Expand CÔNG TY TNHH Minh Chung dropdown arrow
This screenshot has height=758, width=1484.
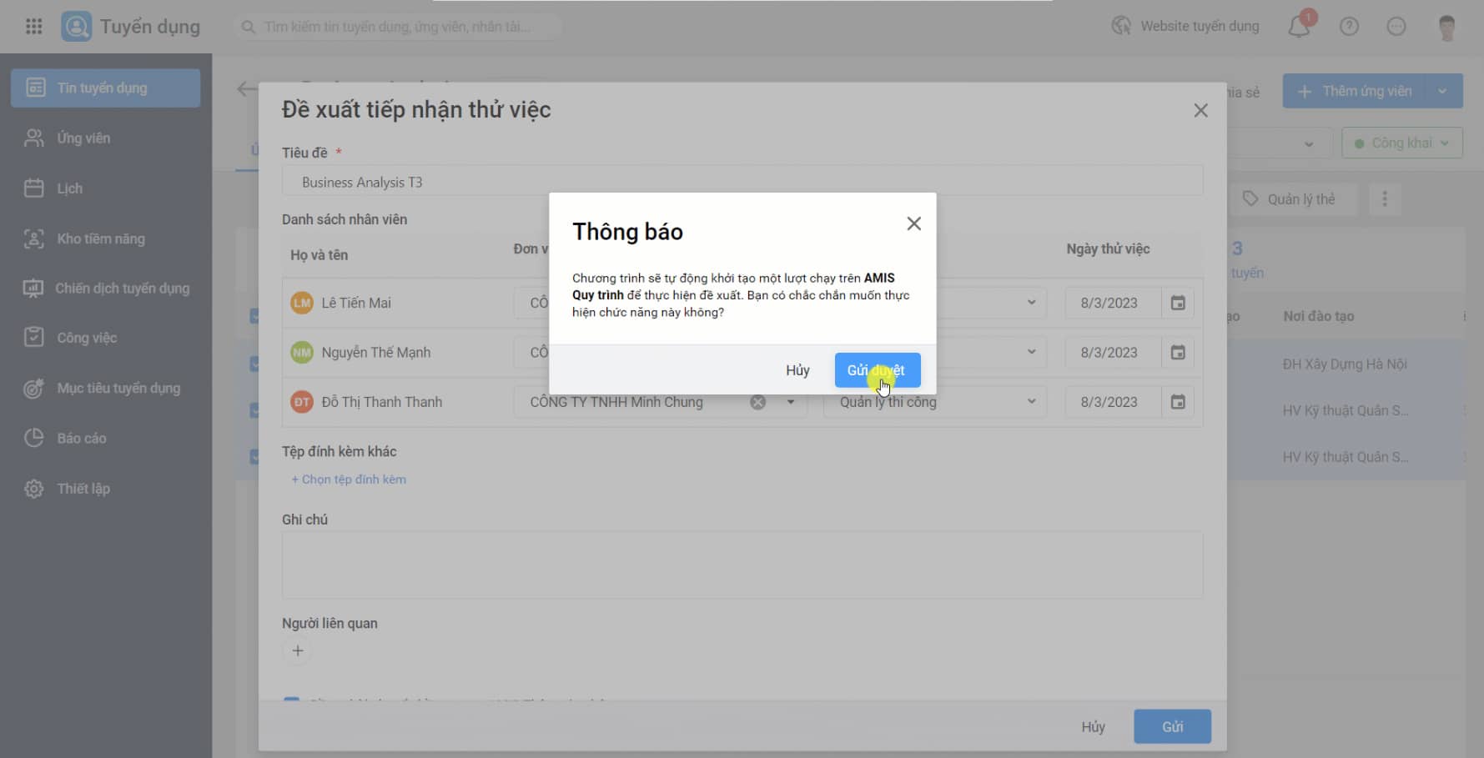coord(790,402)
